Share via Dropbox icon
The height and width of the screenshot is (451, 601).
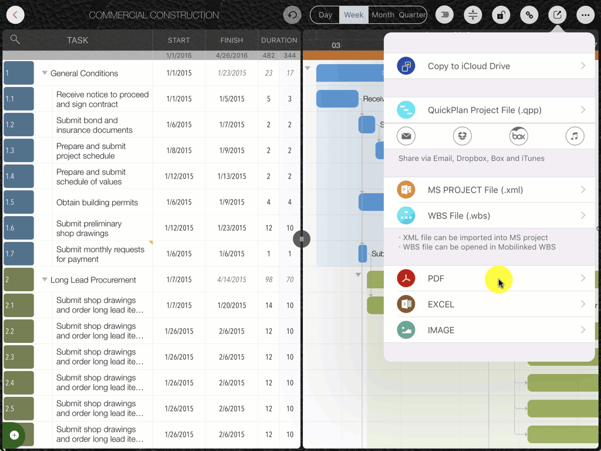[x=462, y=136]
